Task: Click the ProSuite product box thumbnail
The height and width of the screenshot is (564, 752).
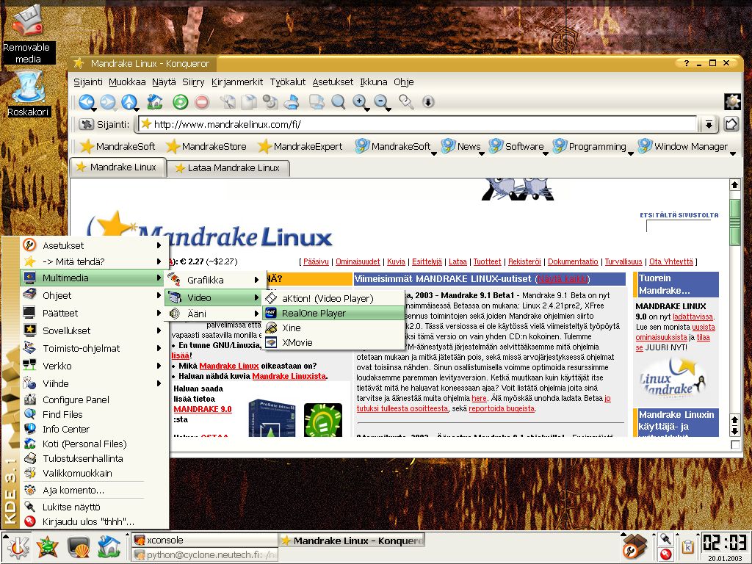Action: (272, 418)
